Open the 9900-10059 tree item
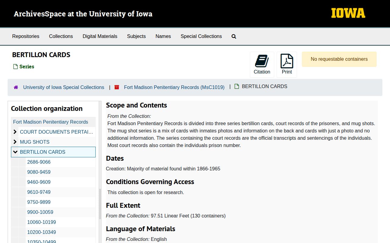Image resolution: width=390 pixels, height=243 pixels. [40, 212]
